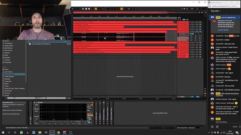
Task: Click the Raw button in browser preview
Action: [69, 98]
